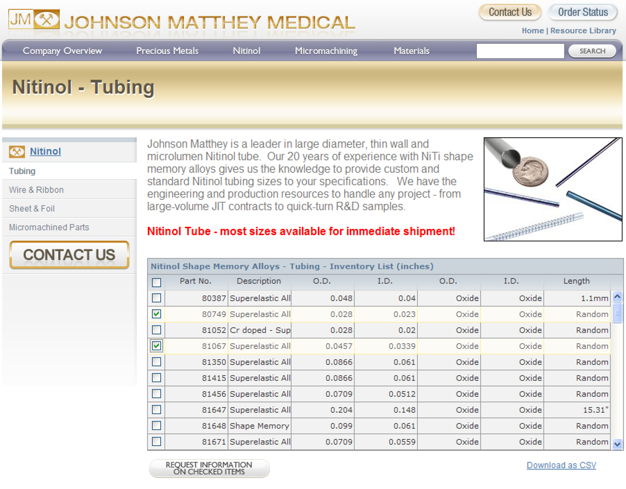Open the Download as CSV link

(561, 466)
